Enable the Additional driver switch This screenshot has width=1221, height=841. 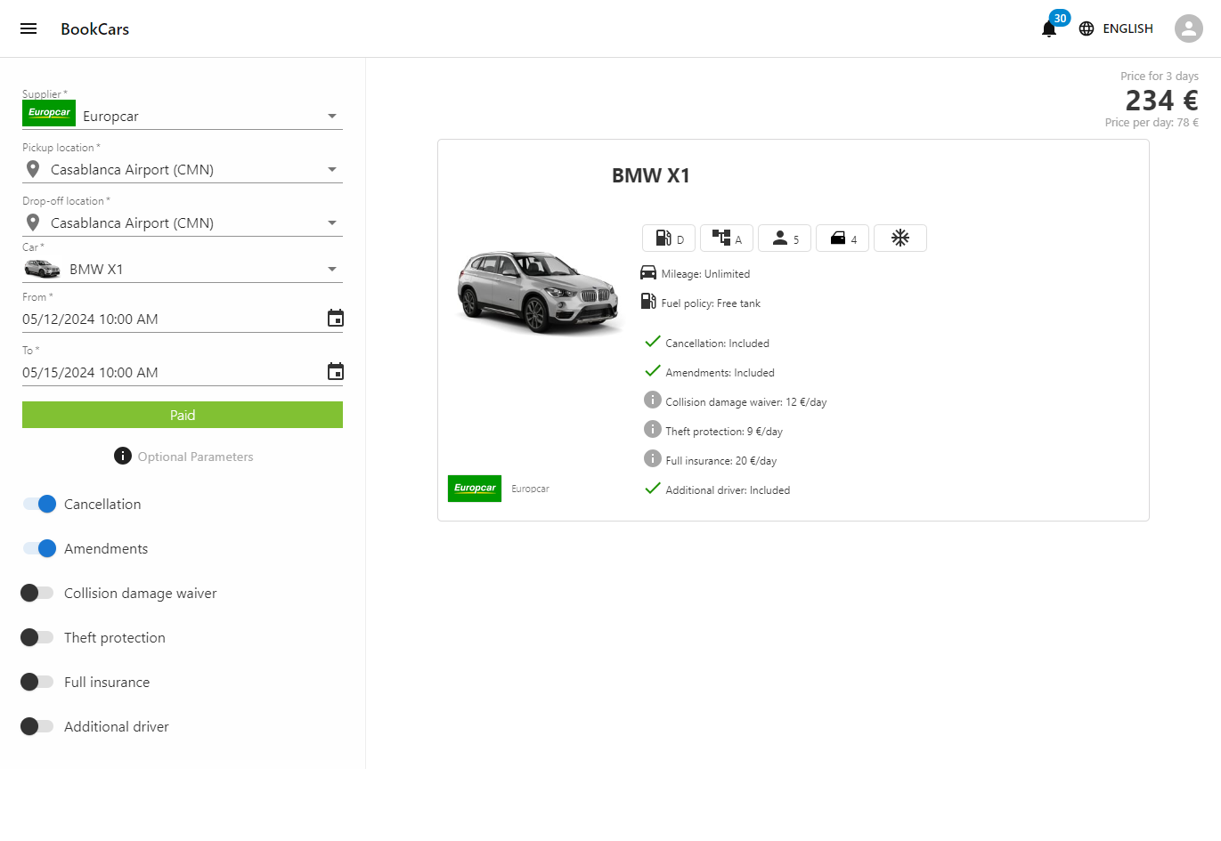(x=37, y=726)
